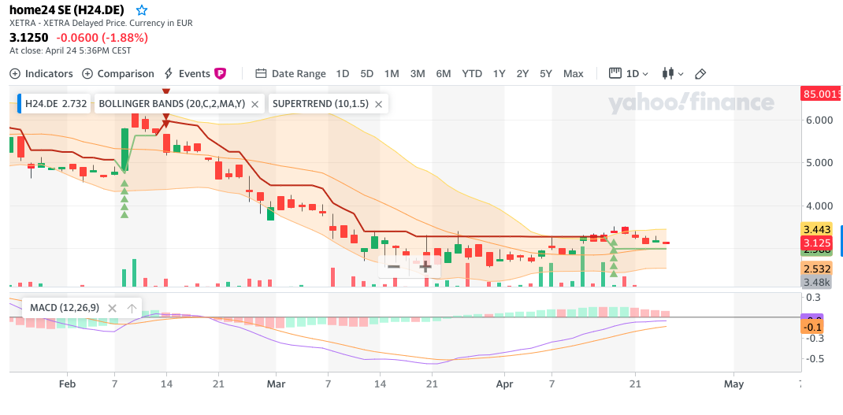The width and height of the screenshot is (843, 415).
Task: Zoom in the chart with plus button
Action: point(425,266)
